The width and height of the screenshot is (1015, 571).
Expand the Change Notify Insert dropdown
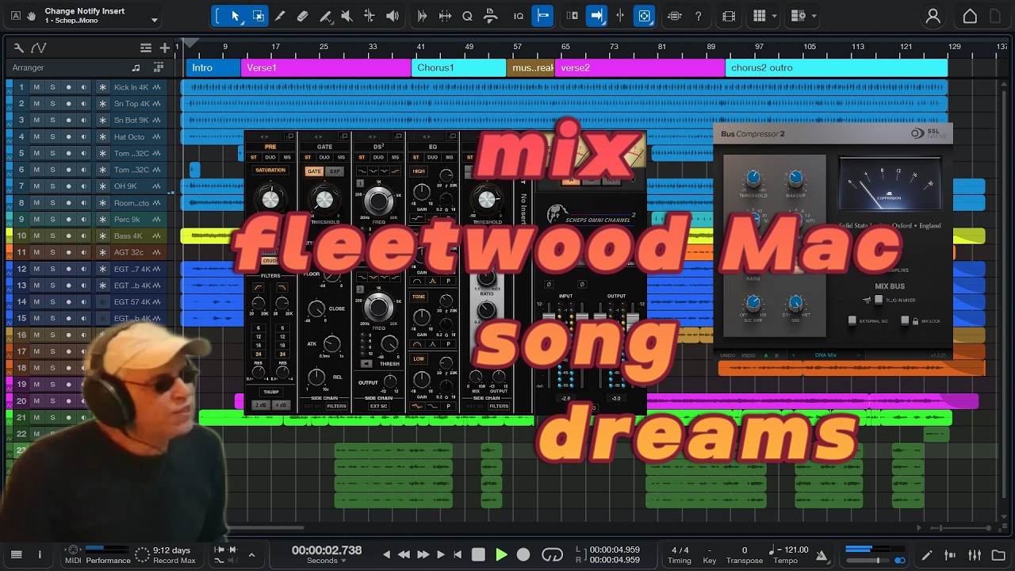click(154, 20)
